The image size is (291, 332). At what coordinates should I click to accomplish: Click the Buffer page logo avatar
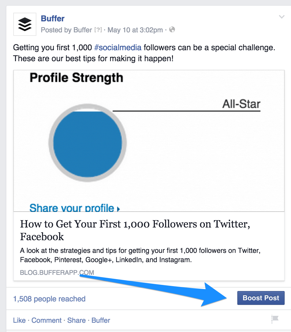pyautogui.click(x=25, y=24)
